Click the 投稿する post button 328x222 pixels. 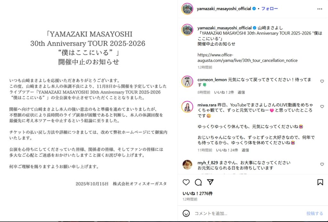315,213
